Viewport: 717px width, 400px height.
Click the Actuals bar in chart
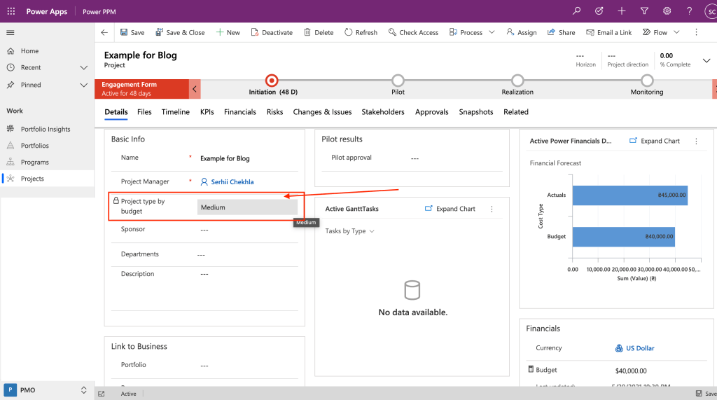click(629, 195)
